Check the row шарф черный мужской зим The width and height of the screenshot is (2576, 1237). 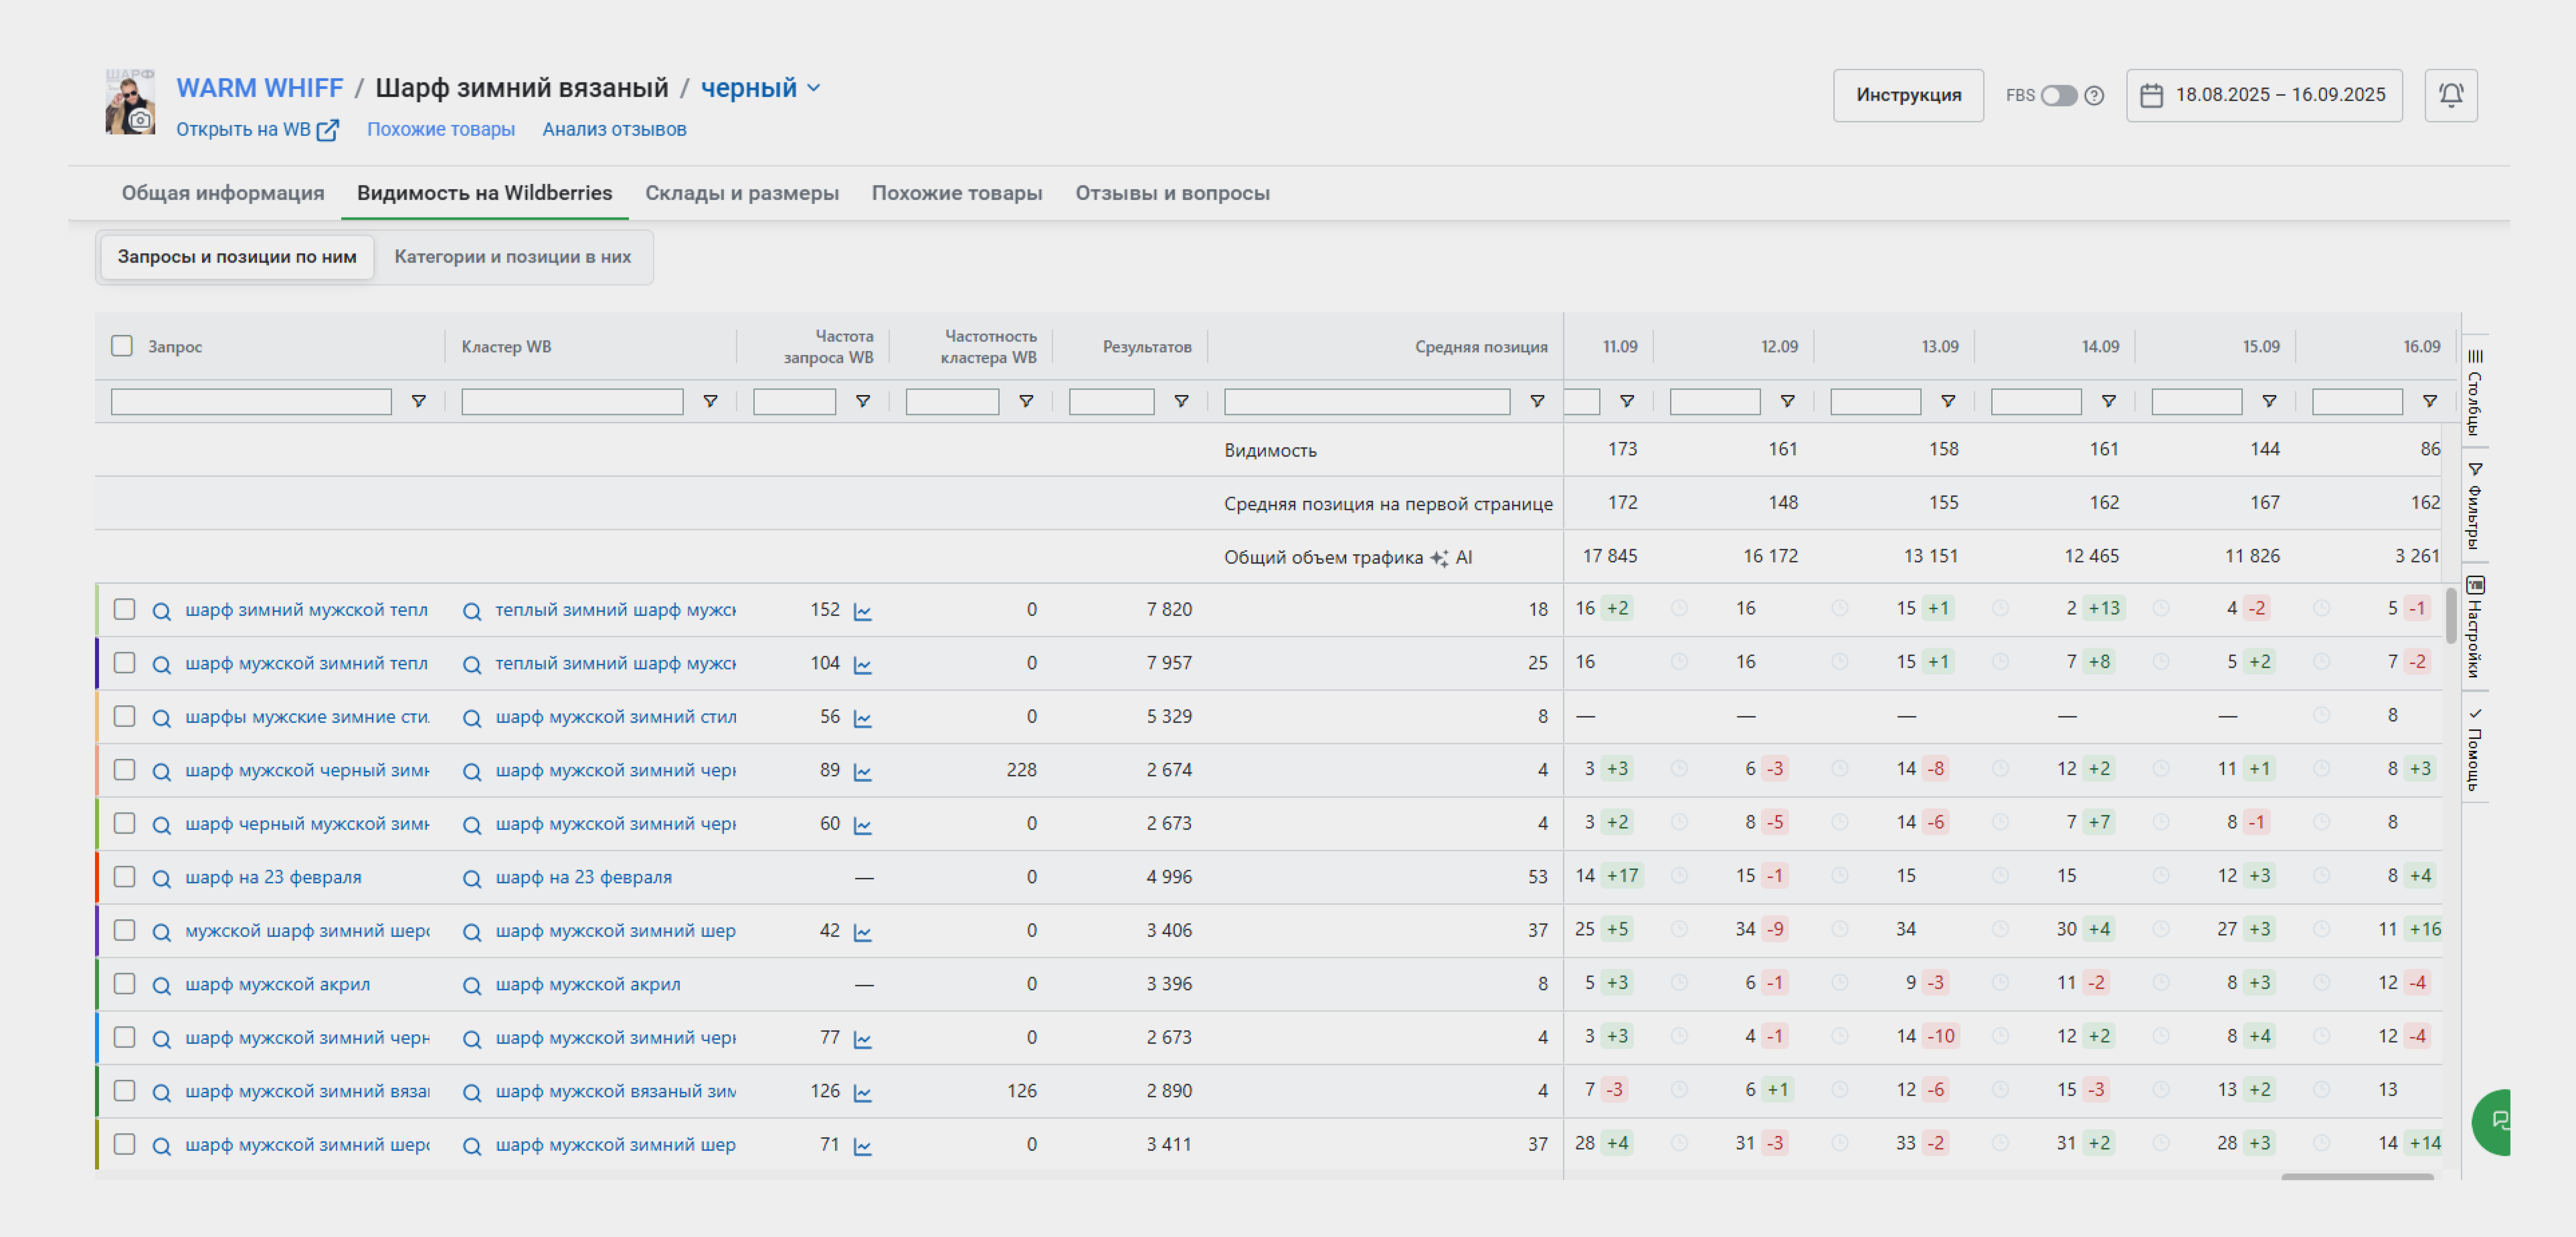tap(124, 823)
